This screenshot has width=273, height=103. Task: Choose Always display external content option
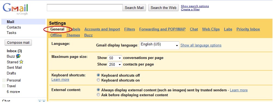[99, 90]
